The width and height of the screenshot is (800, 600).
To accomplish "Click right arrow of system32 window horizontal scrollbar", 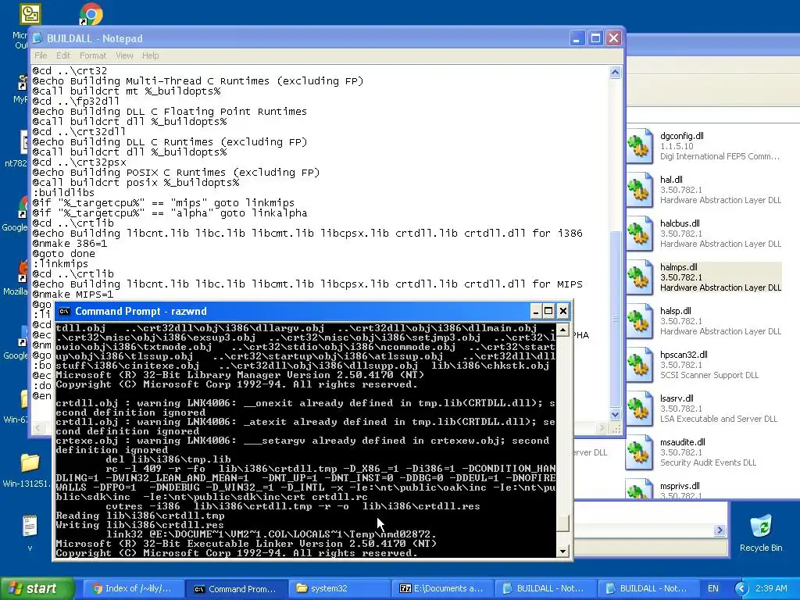I will pos(720,530).
